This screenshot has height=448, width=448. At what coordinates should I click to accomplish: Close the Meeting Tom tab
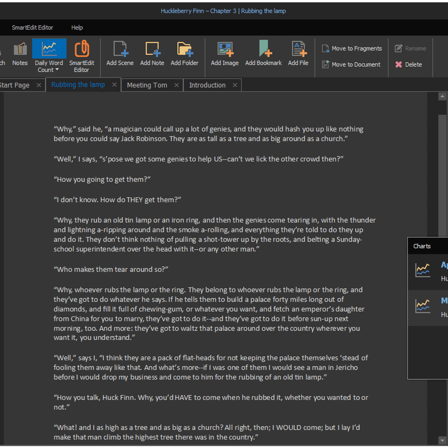tap(176, 85)
